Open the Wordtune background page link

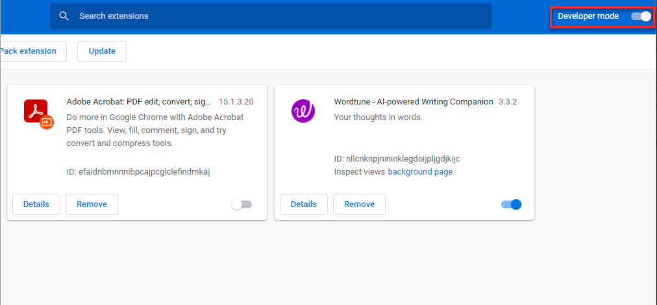[x=420, y=172]
